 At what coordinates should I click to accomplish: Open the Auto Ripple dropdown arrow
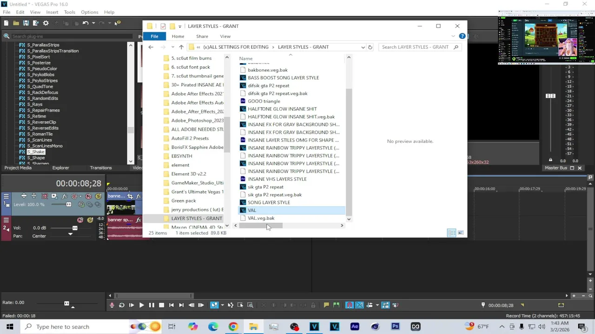377,305
